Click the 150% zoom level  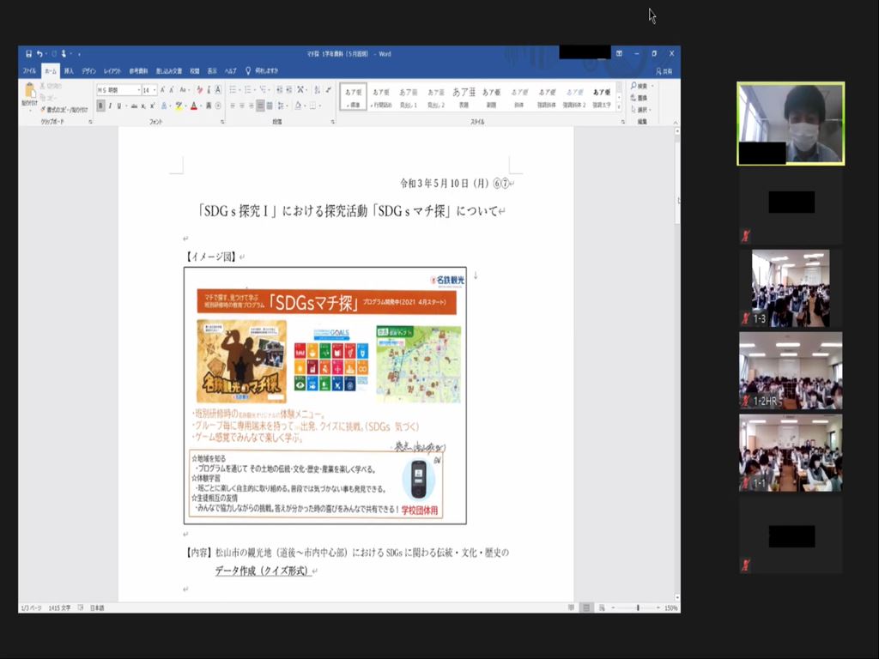tap(670, 608)
